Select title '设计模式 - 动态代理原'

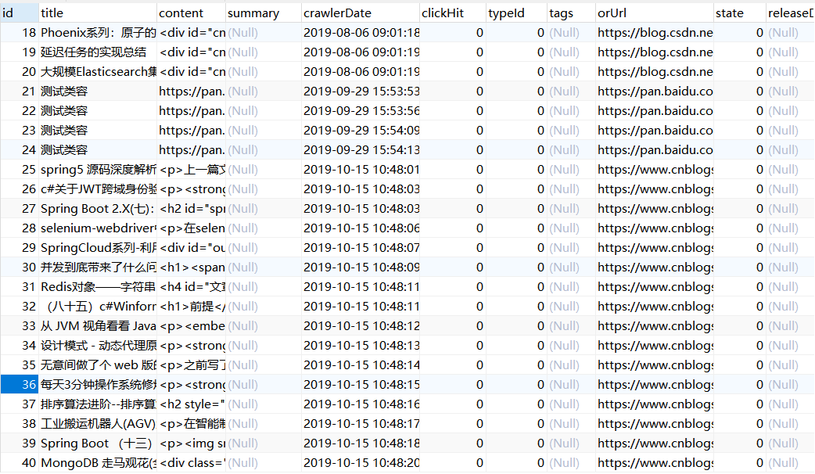coord(98,346)
